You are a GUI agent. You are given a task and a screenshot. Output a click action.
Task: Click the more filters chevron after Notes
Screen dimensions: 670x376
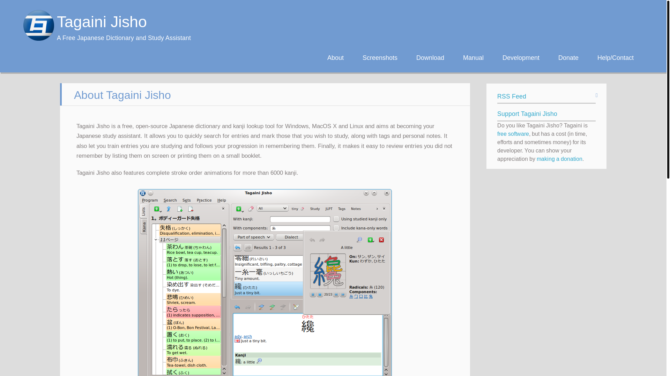tap(377, 209)
